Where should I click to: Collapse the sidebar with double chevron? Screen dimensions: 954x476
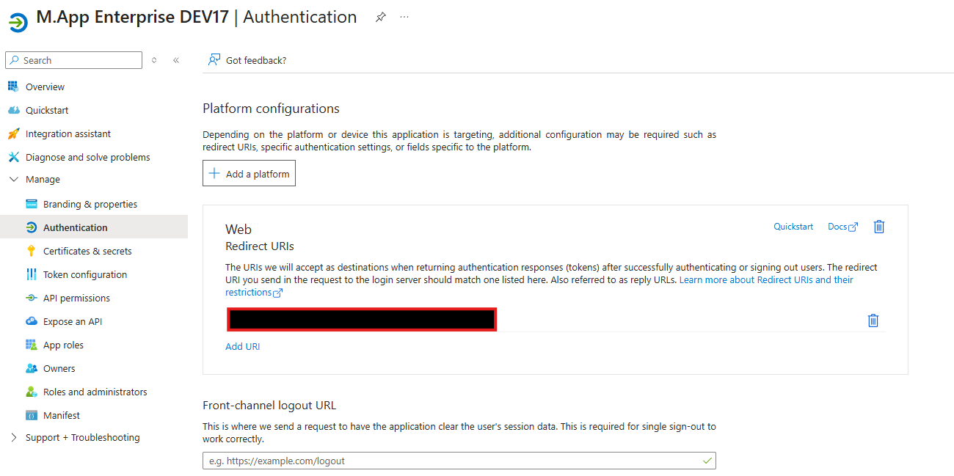(x=176, y=60)
